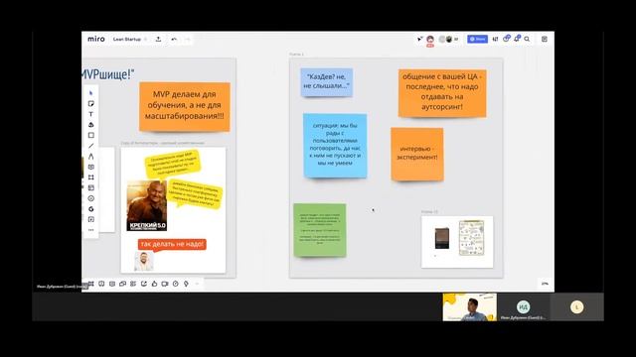Click the export board upload icon
Viewport: 636px width, 357px height.
(x=158, y=40)
